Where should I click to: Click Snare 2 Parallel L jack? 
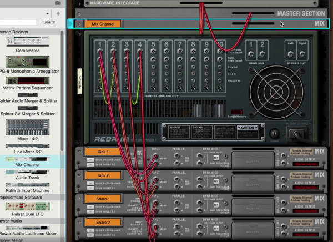click(x=176, y=226)
